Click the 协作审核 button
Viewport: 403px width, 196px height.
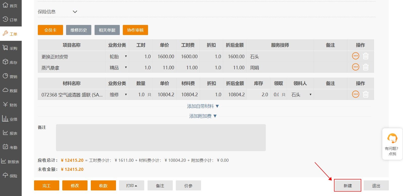[135, 30]
